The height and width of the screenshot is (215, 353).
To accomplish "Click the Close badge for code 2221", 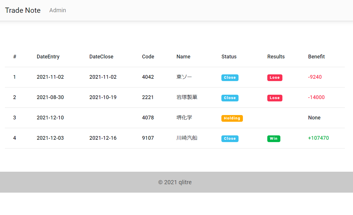I will point(230,98).
